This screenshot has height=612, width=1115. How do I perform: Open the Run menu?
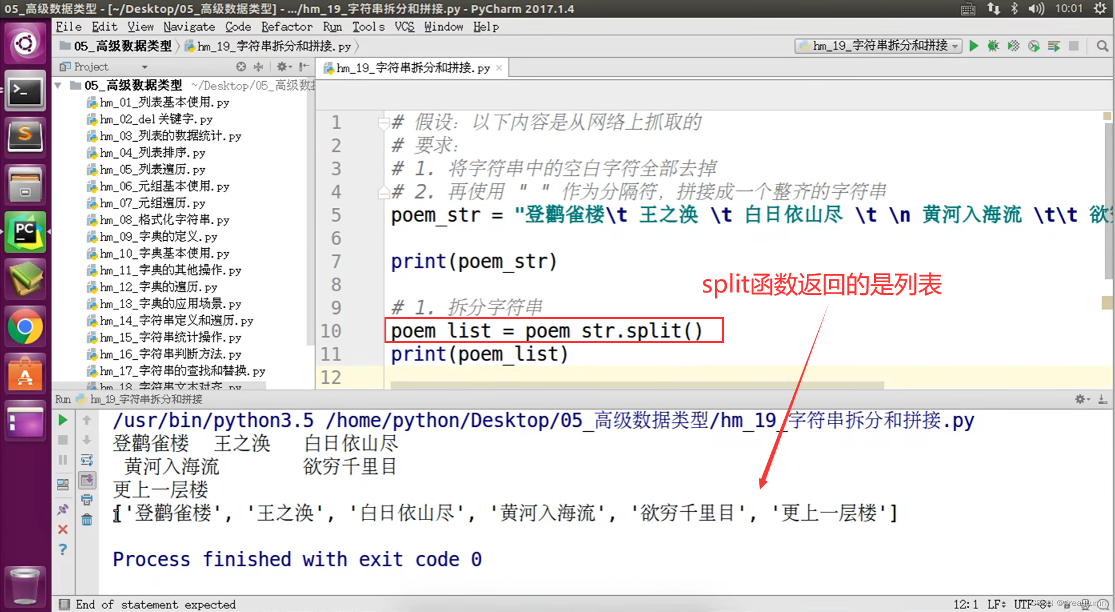pos(332,26)
